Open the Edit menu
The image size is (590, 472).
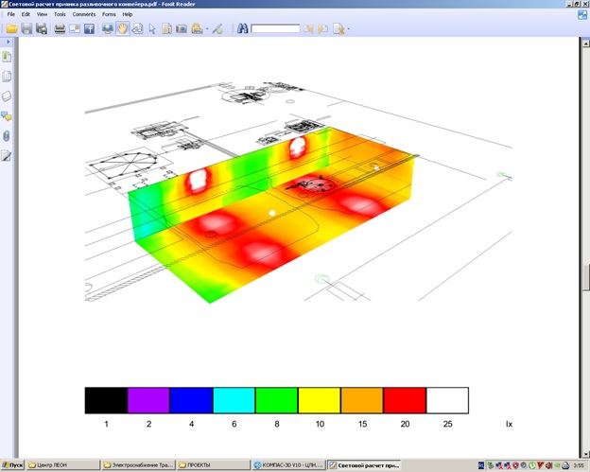point(26,14)
